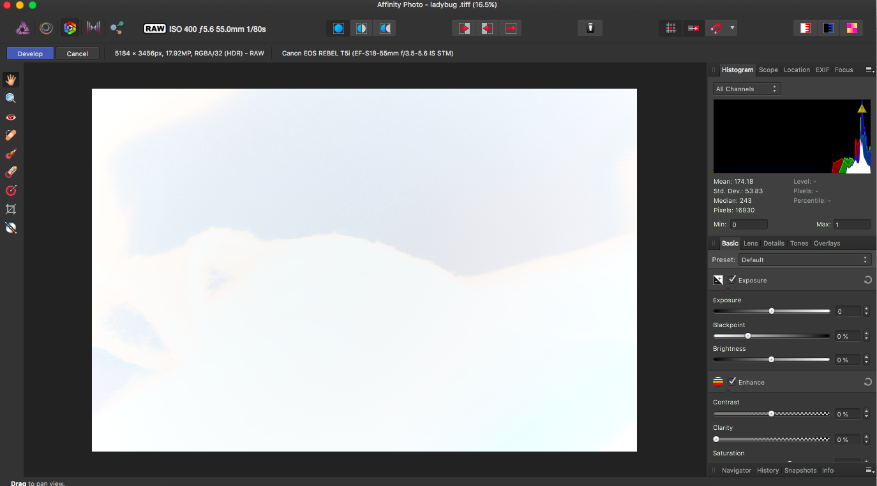The height and width of the screenshot is (486, 877).
Task: Click the Clarity percentage field
Action: tap(848, 439)
